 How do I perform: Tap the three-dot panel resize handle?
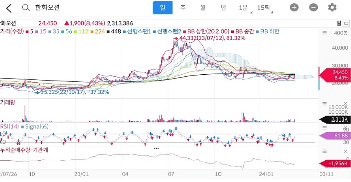click(156, 148)
